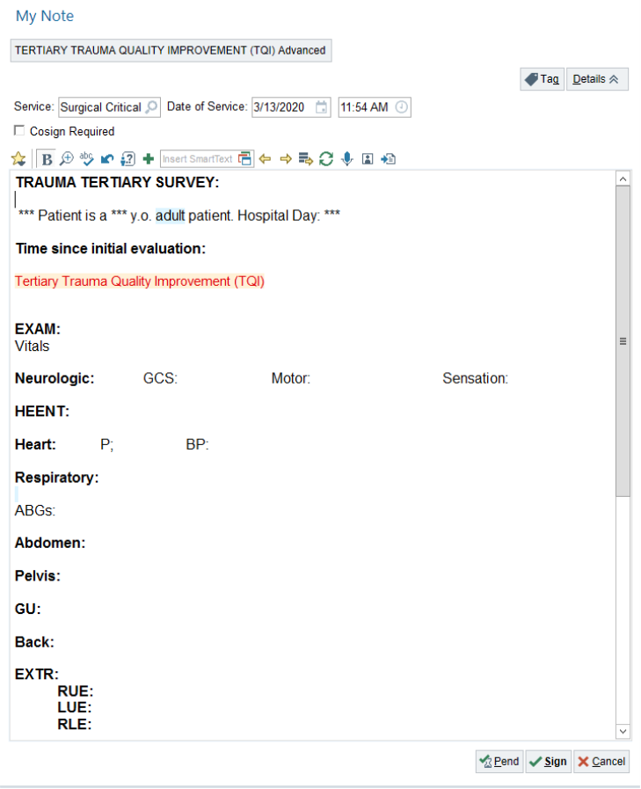641x789 pixels.
Task: Click the favorites star icon in toolbar
Action: click(x=18, y=159)
